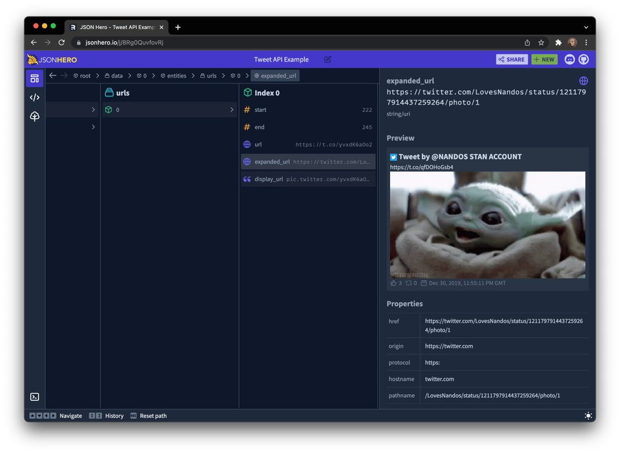Click the globe icon beside expanded_url heading
Image resolution: width=620 pixels, height=454 pixels.
tap(583, 80)
